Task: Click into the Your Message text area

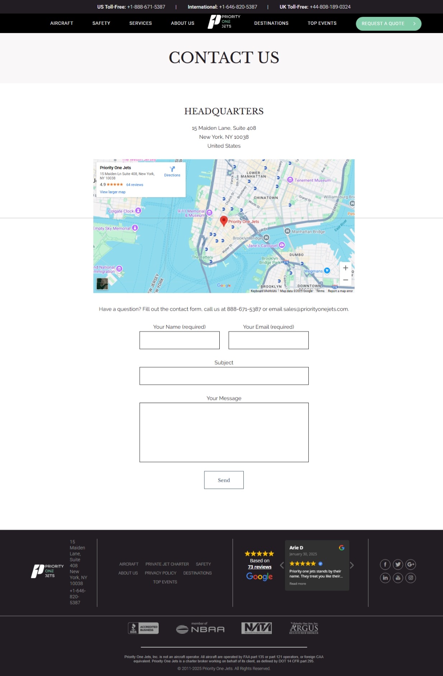Action: click(224, 432)
